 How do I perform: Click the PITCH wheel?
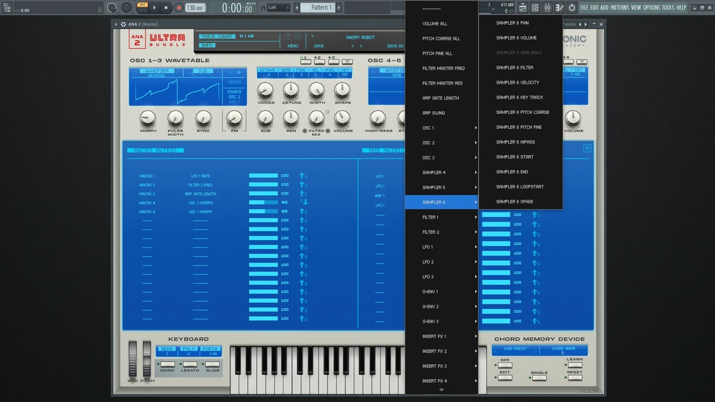pos(147,359)
